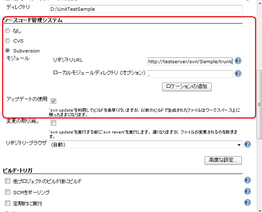The height and width of the screenshot is (212, 262).
Task: Click the scrollbar down arrow
Action: 260,210
